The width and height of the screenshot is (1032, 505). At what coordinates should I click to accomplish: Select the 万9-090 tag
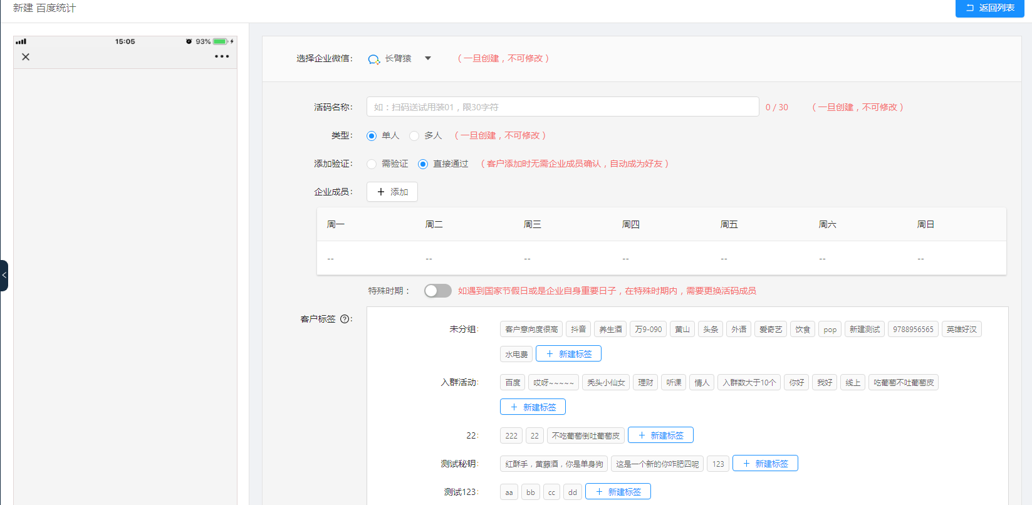point(648,330)
